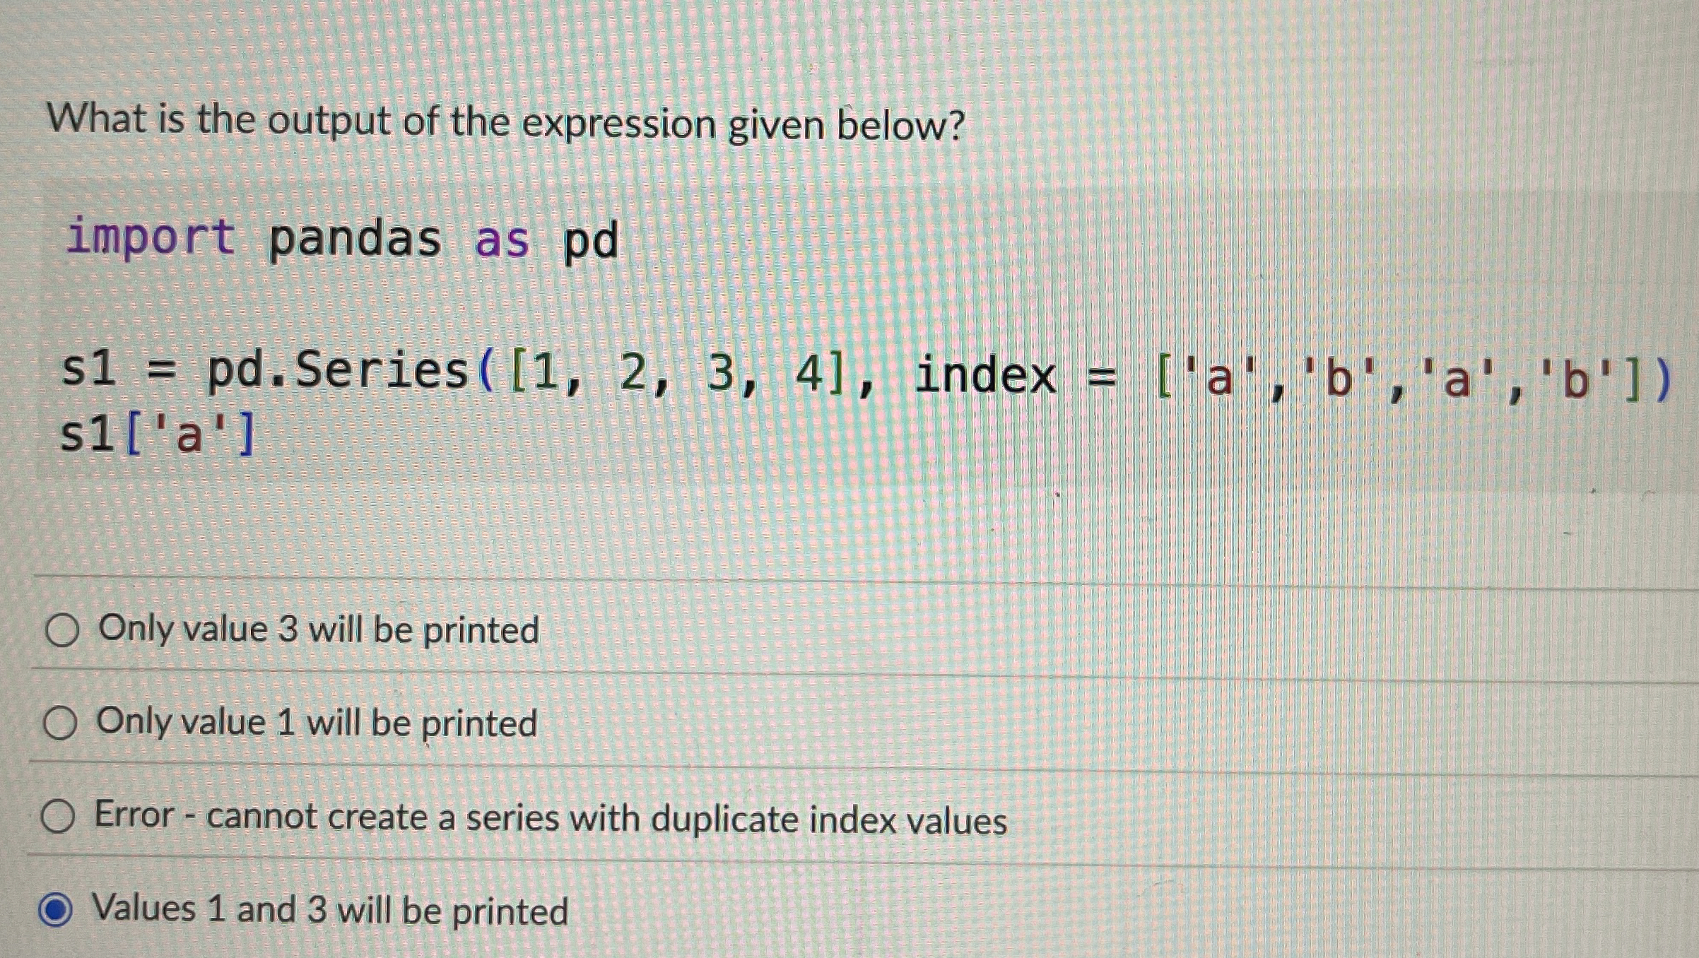Click the first answer option text
This screenshot has height=958, width=1699.
pos(317,629)
